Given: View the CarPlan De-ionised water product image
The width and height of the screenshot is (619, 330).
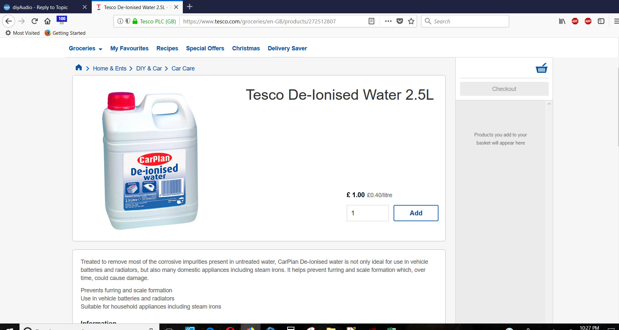Looking at the screenshot, I should pyautogui.click(x=150, y=160).
